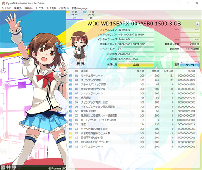Image resolution: width=202 pixels, height=170 pixels.
Task: Select the raw value 0000000ADCD0
Action: (186, 120)
